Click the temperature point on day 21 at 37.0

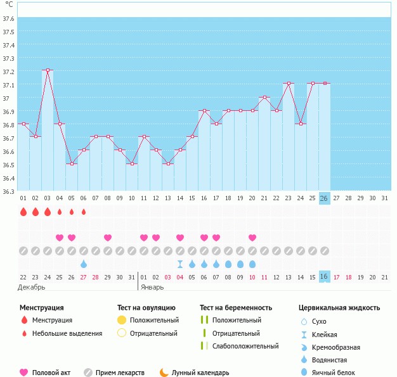click(x=264, y=97)
